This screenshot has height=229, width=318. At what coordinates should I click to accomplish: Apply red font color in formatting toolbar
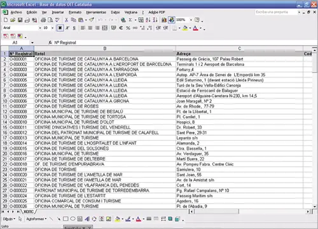point(195,28)
